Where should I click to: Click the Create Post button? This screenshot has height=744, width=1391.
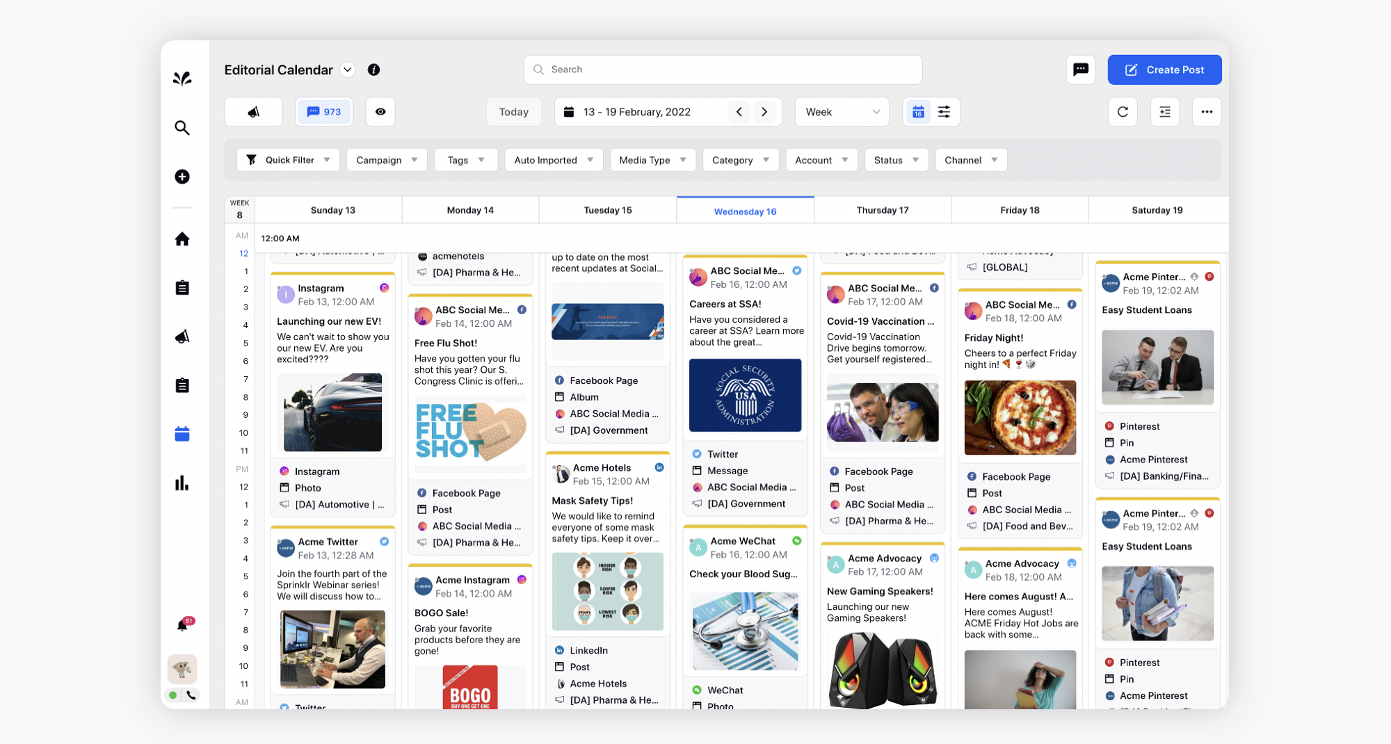[x=1164, y=70]
